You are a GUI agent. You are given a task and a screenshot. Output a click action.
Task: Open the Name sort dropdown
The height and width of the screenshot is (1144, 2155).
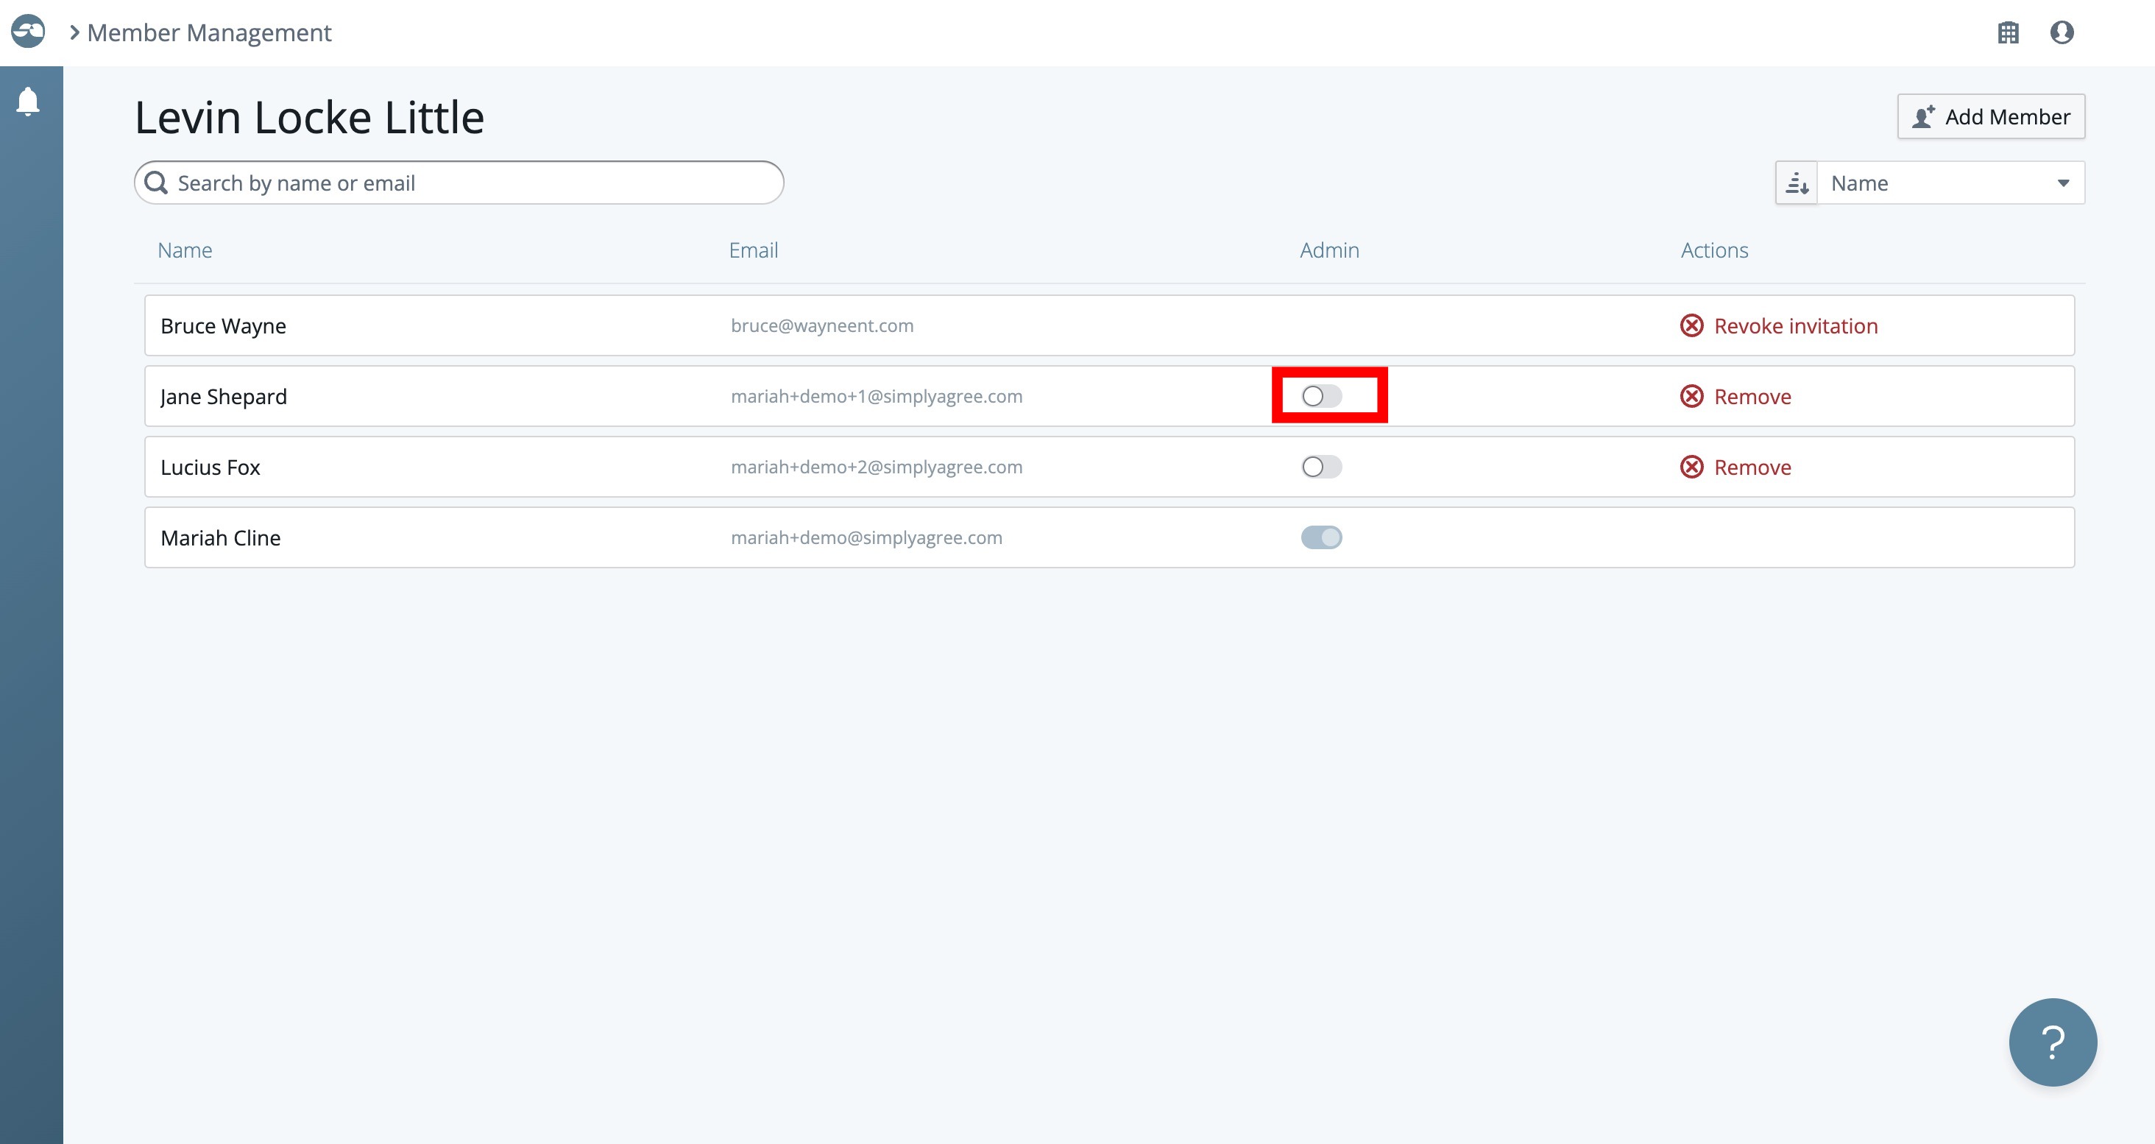tap(1949, 183)
